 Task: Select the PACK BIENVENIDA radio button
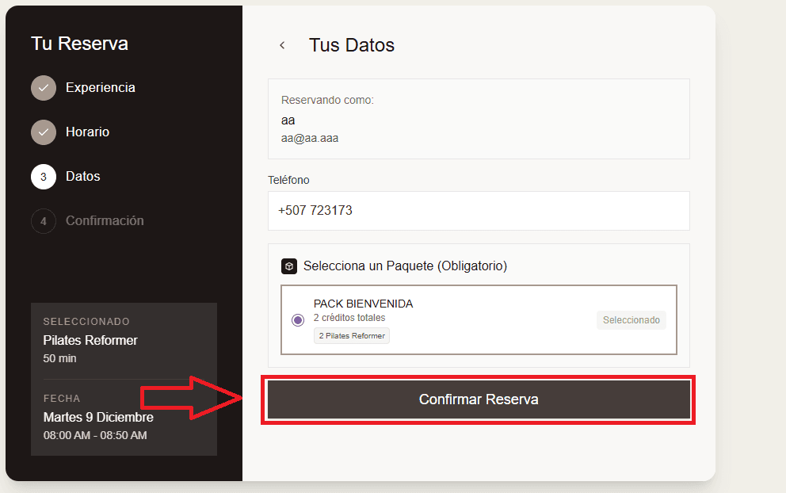coord(298,320)
